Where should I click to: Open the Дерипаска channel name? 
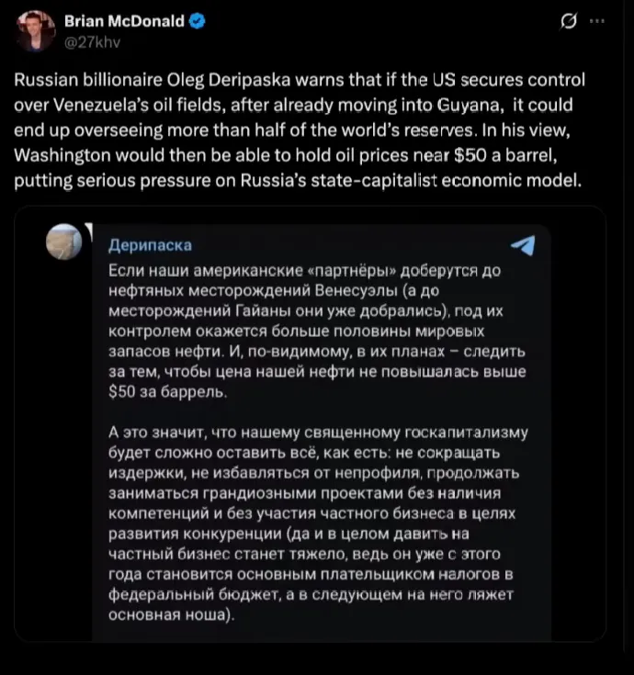(150, 246)
